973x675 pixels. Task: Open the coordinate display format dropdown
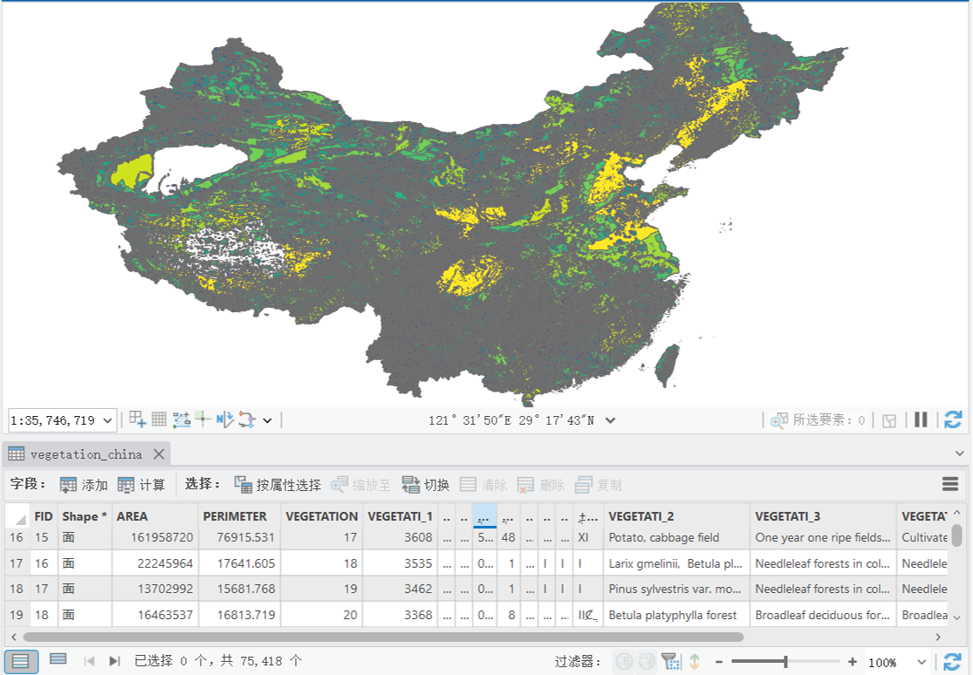point(611,420)
